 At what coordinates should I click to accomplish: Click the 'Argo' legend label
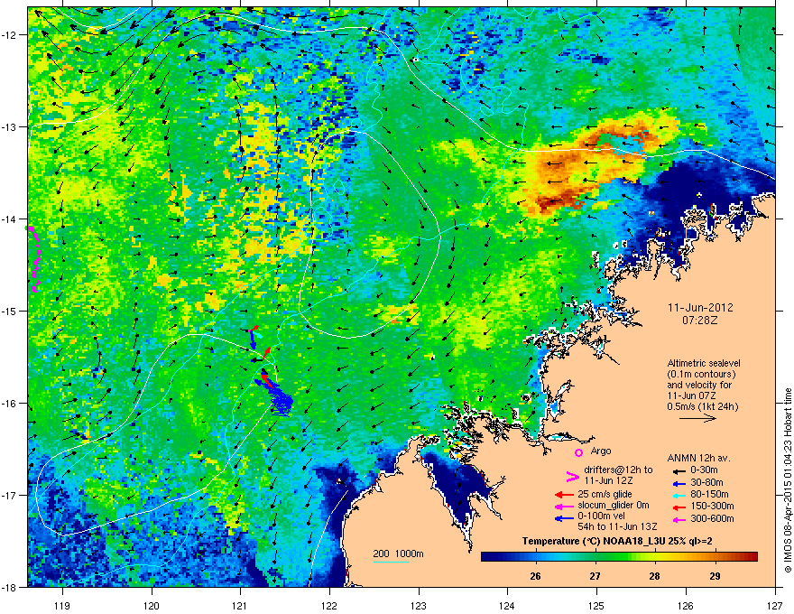tap(601, 451)
